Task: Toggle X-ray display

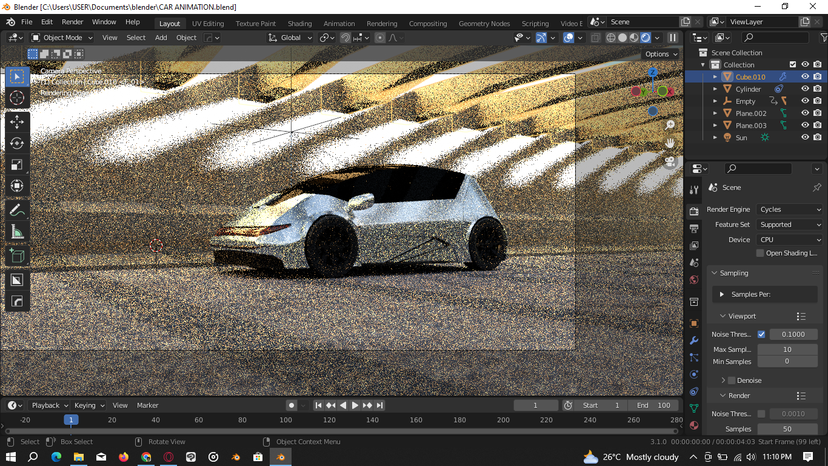Action: tap(595, 38)
